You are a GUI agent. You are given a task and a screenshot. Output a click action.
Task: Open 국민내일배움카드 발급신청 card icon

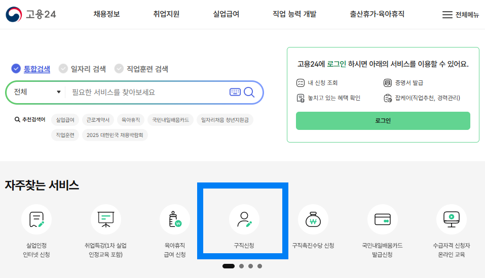point(382,219)
